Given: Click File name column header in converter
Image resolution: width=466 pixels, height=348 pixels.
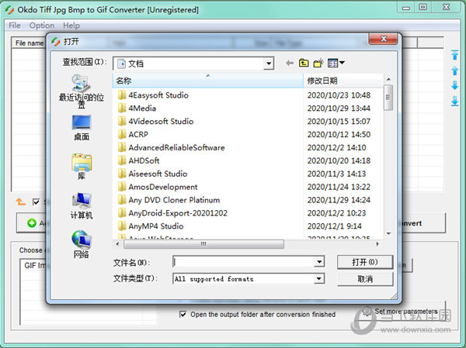Looking at the screenshot, I should (x=30, y=43).
